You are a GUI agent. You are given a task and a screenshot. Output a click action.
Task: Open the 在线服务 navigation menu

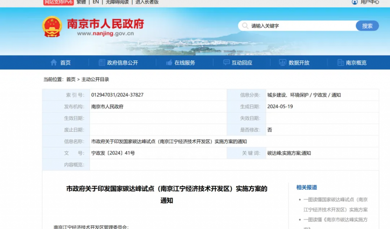(x=185, y=63)
